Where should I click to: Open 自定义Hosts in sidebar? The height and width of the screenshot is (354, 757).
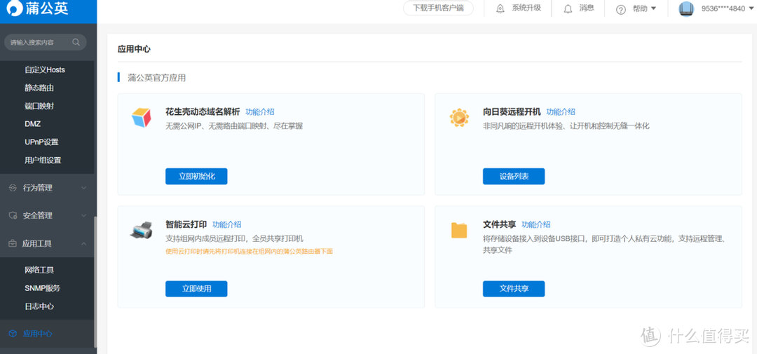pyautogui.click(x=45, y=69)
